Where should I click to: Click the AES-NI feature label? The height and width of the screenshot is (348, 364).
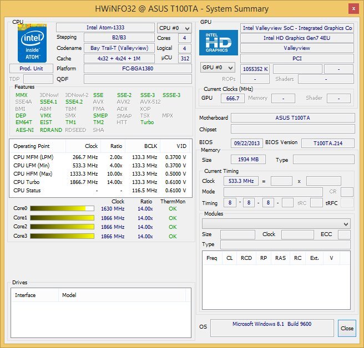(24, 130)
